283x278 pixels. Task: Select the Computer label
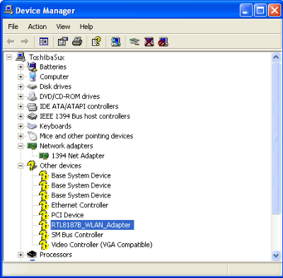(x=54, y=77)
